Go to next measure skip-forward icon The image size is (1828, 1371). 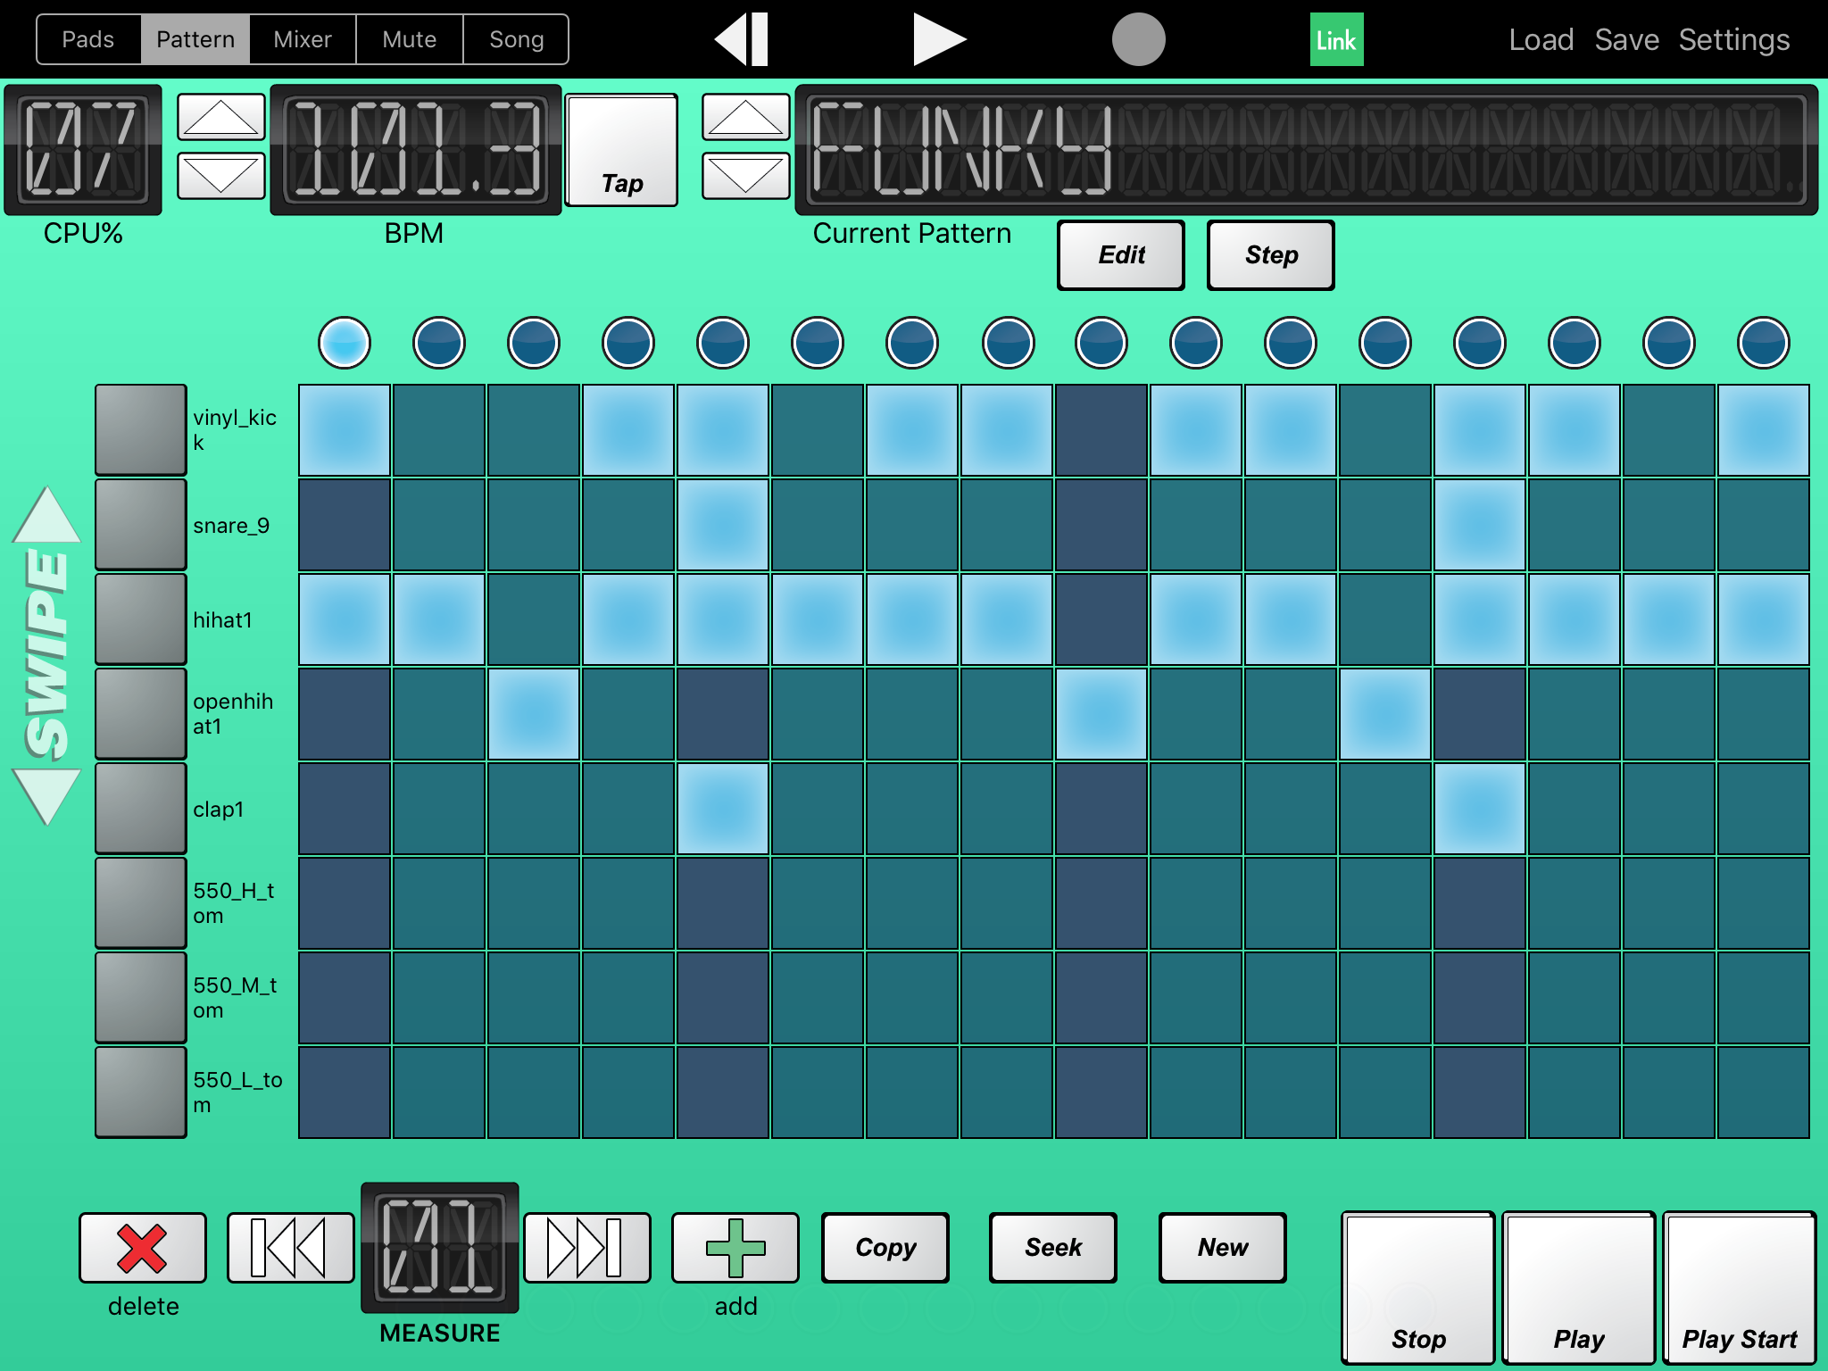(x=586, y=1247)
